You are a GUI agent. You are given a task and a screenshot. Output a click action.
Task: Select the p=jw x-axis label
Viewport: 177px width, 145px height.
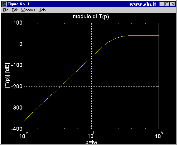[x=91, y=143]
